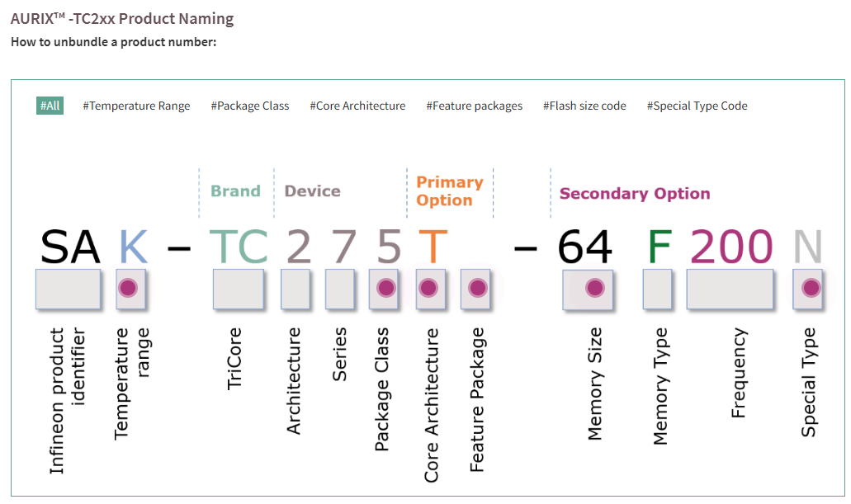Click the Frequency box under 200
Viewport: 851px width, 504px height.
point(730,289)
